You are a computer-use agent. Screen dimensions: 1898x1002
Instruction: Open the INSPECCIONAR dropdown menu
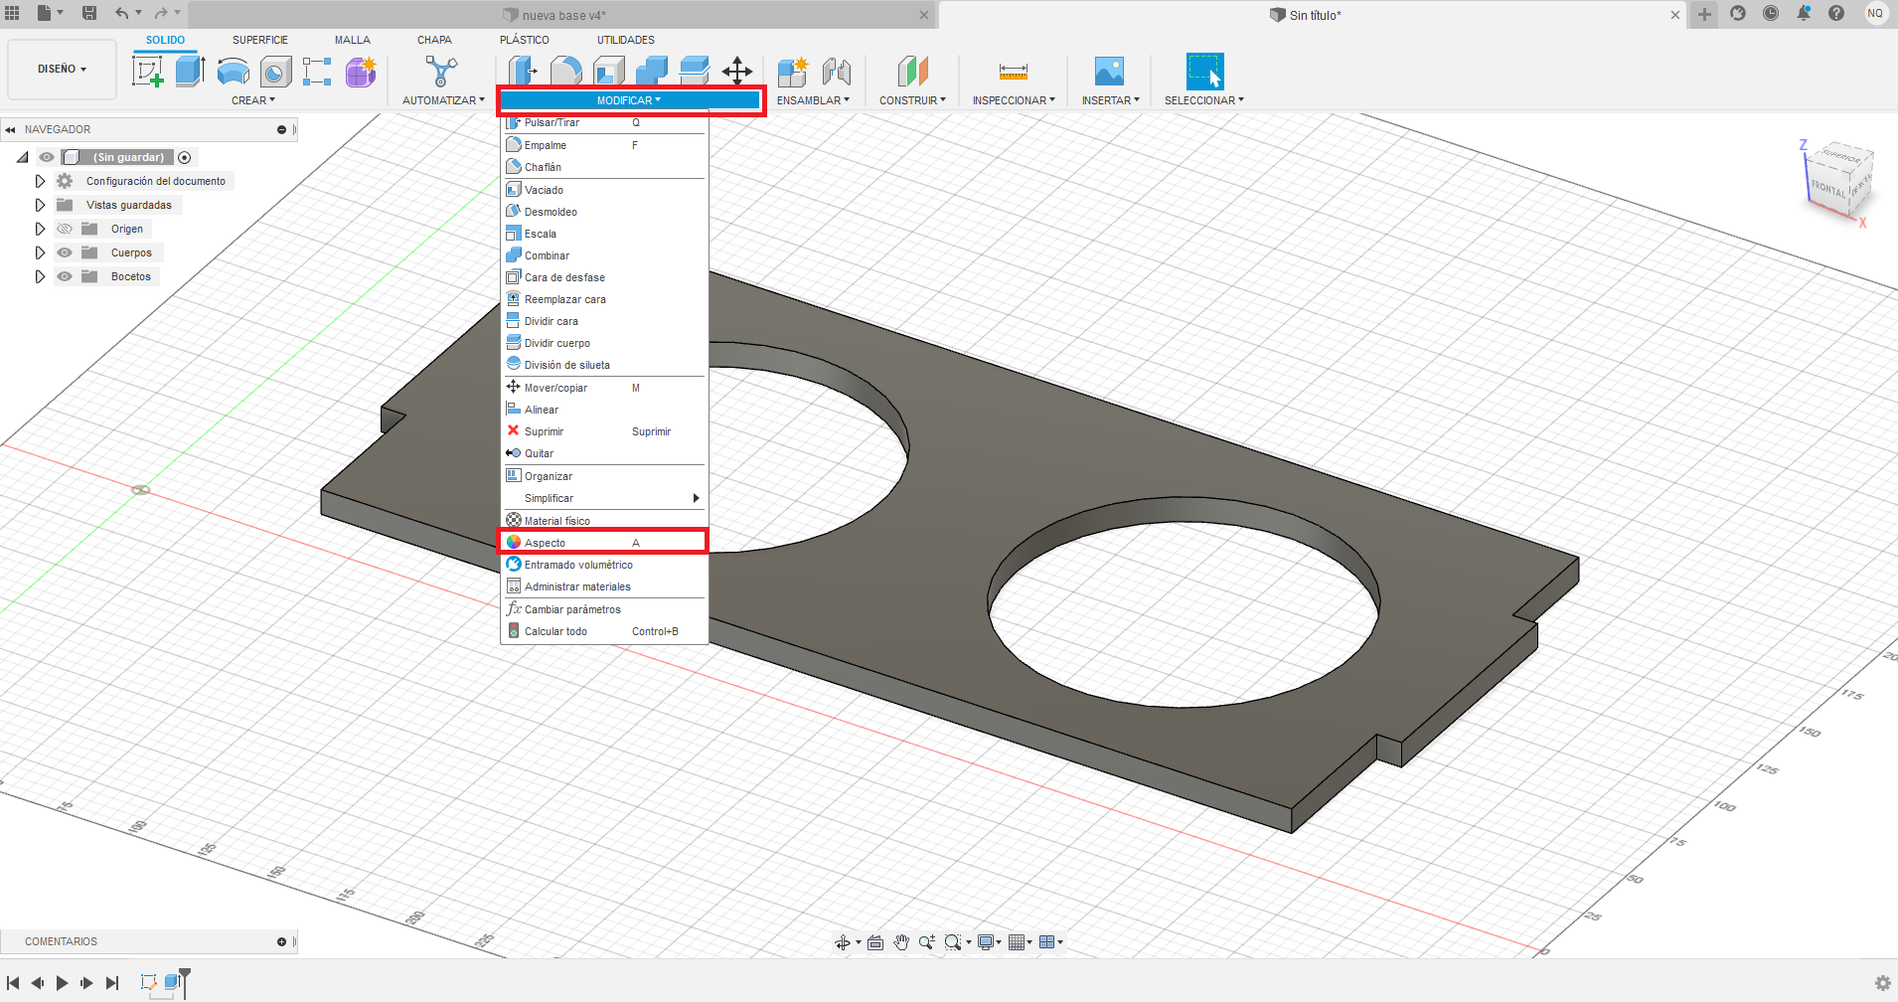point(1014,100)
